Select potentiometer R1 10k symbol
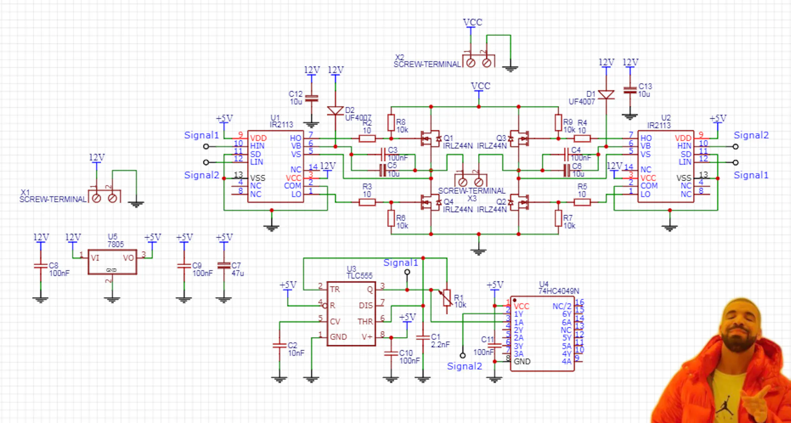Screen dimensions: 791x423 pos(447,298)
